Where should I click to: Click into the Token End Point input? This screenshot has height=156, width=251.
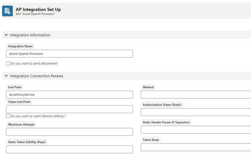pos(69,109)
